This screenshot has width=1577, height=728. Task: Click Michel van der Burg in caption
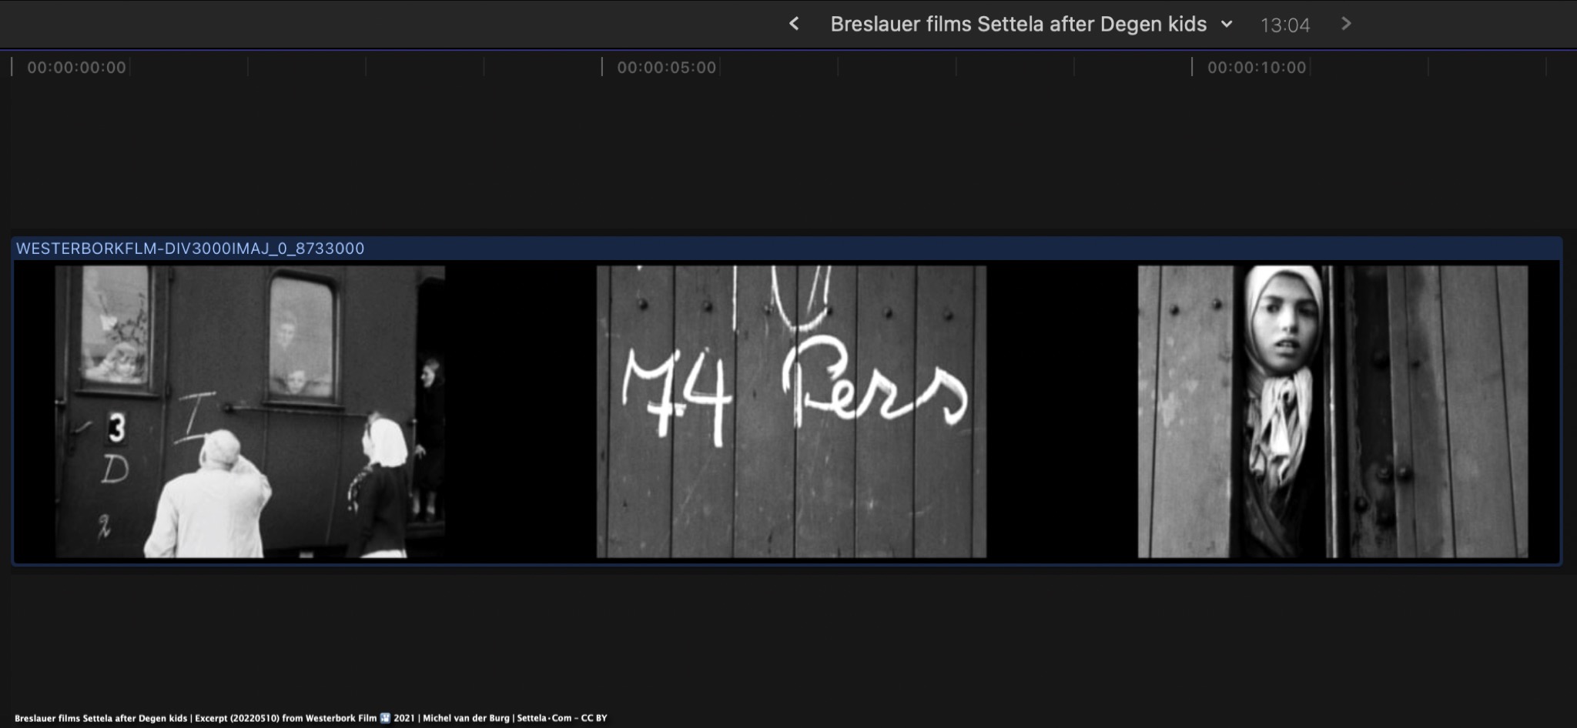pyautogui.click(x=466, y=718)
